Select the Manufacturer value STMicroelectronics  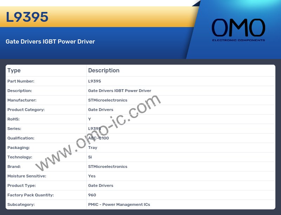pyautogui.click(x=107, y=100)
